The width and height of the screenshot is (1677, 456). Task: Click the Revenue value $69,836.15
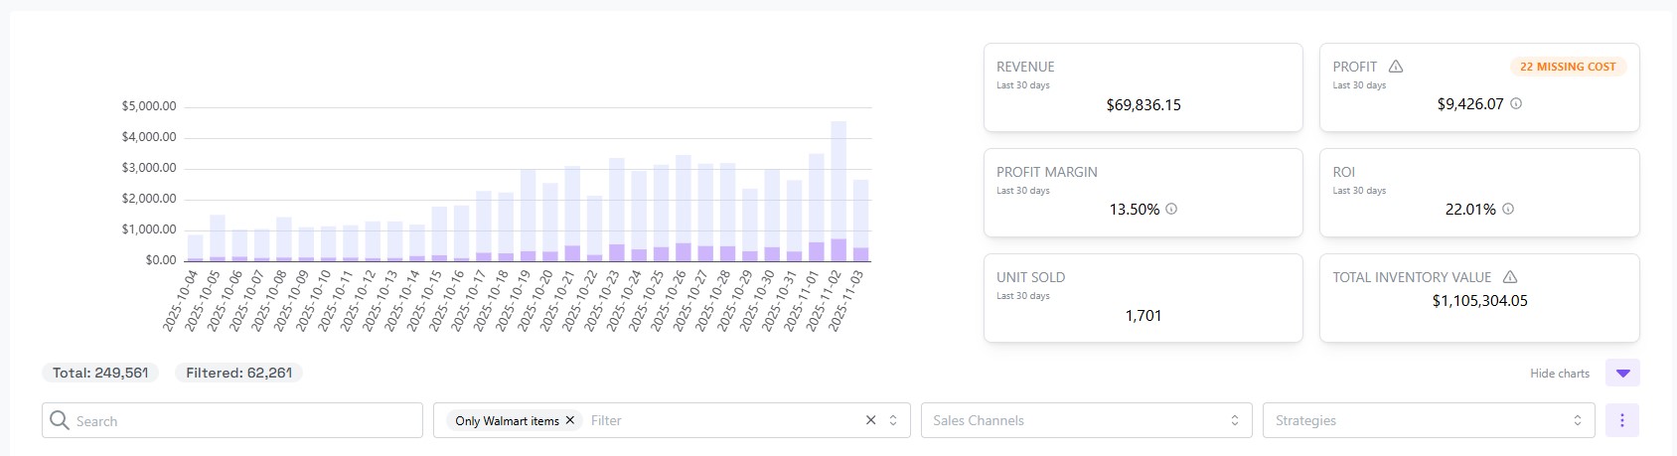click(x=1143, y=104)
